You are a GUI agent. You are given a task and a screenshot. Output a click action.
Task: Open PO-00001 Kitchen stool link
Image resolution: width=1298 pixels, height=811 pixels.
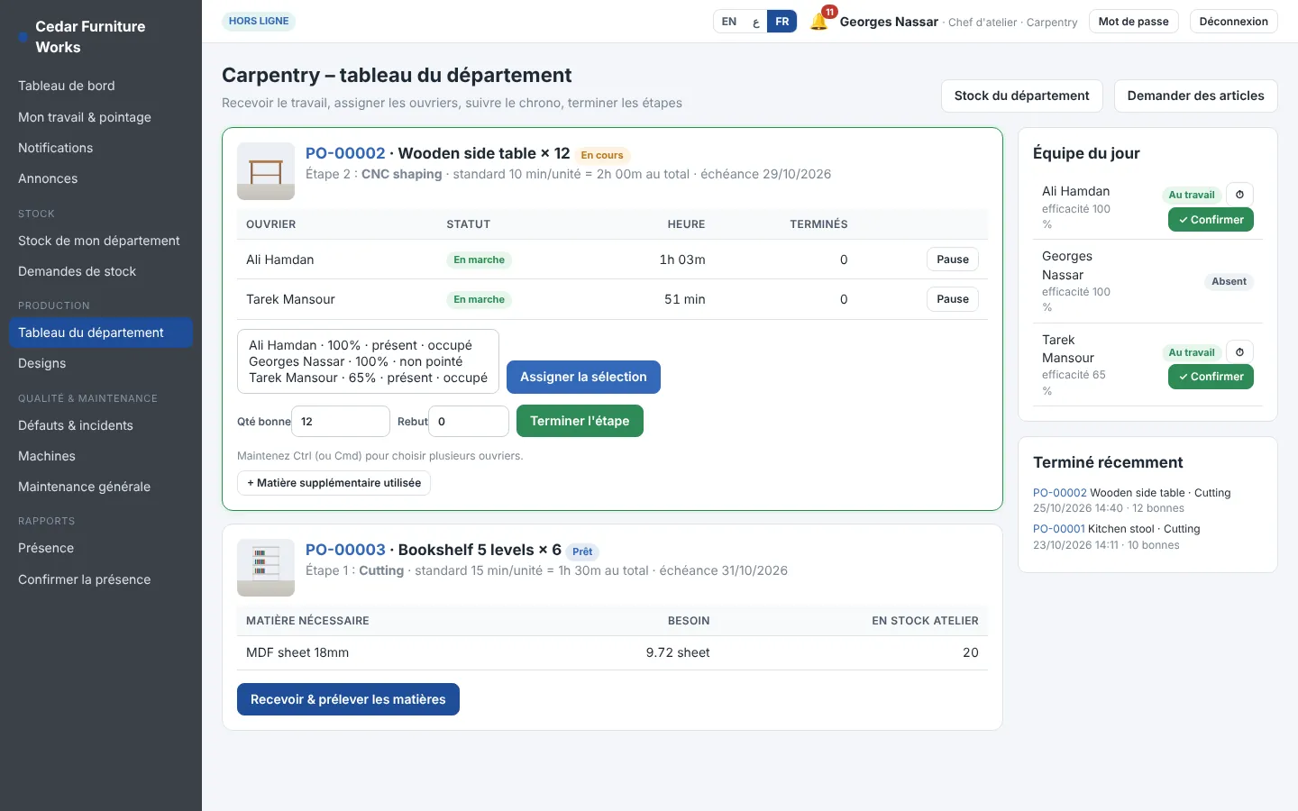point(1058,529)
